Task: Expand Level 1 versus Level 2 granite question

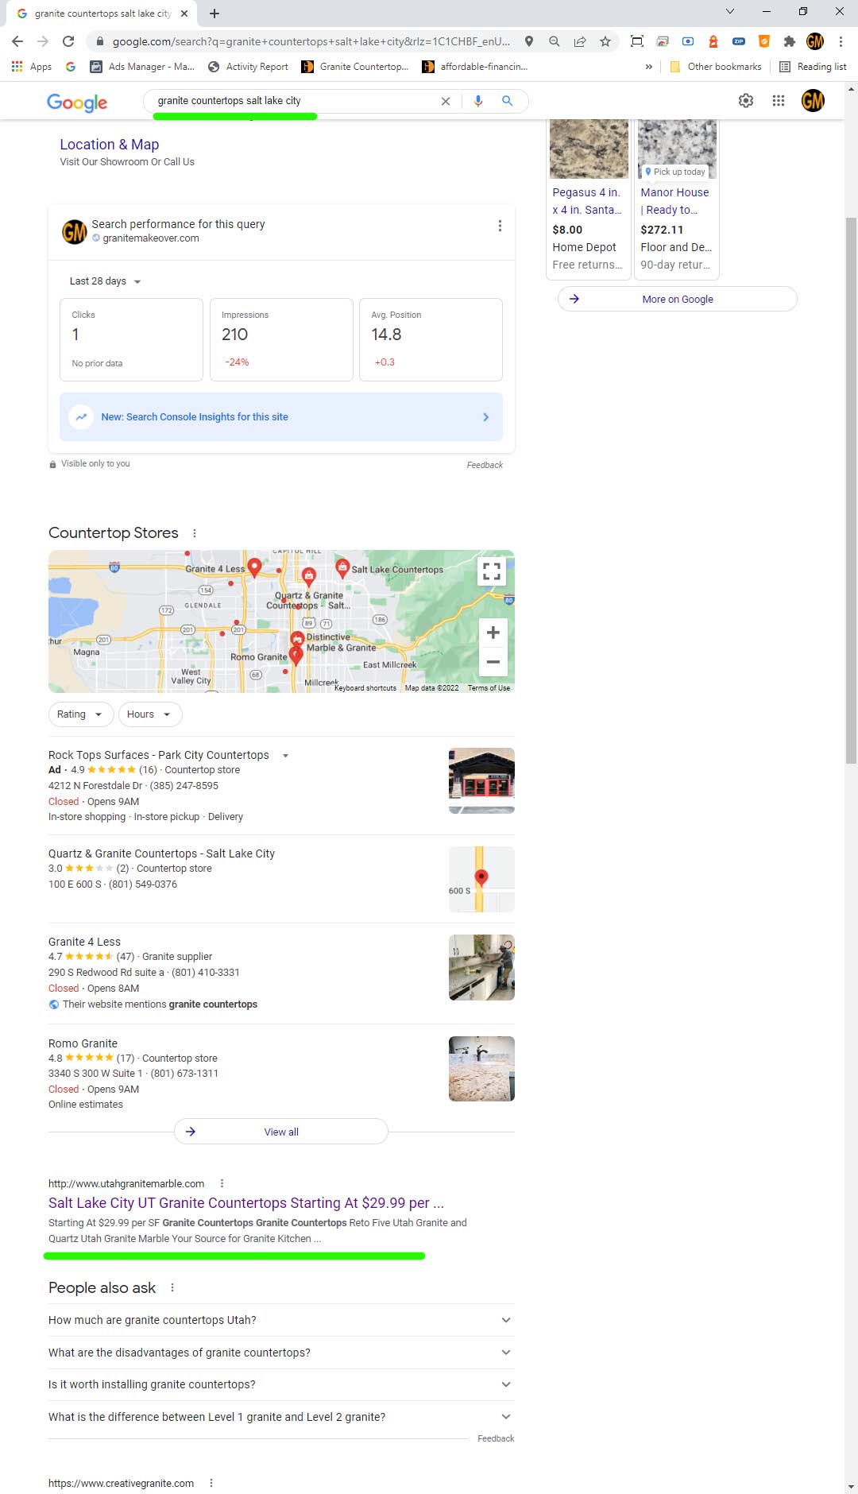Action: (x=281, y=1417)
